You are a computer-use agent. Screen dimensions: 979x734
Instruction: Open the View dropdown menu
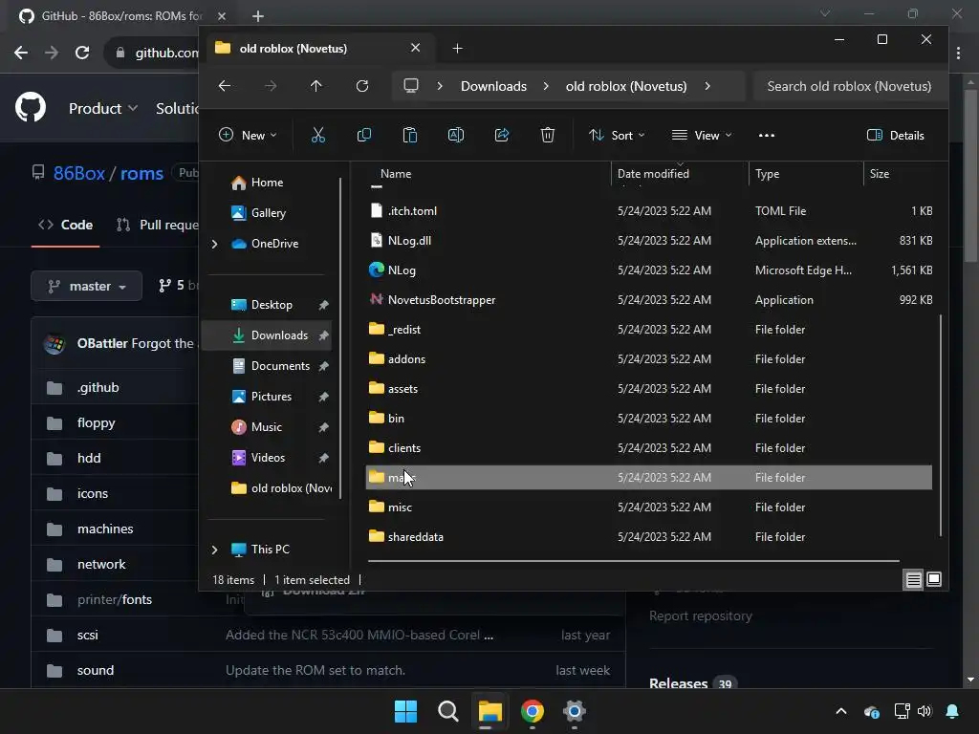(701, 135)
